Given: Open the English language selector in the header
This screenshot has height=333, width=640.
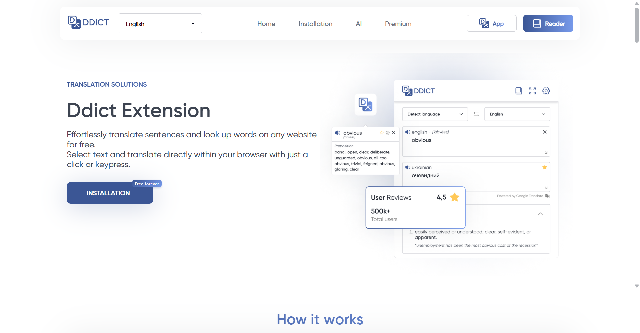Looking at the screenshot, I should (x=160, y=23).
